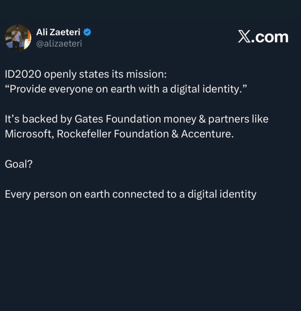Click the phrase "It's backed by"

coord(37,119)
